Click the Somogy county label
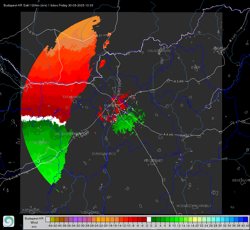This screenshot has width=250, height=230. tap(52, 188)
